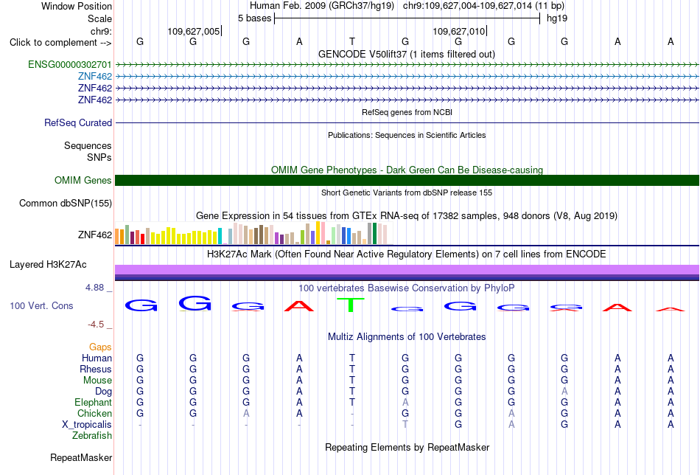Viewport: 700px width, 475px height.
Task: Click the 'SNPs' label under Sequences
Action: pos(99,157)
